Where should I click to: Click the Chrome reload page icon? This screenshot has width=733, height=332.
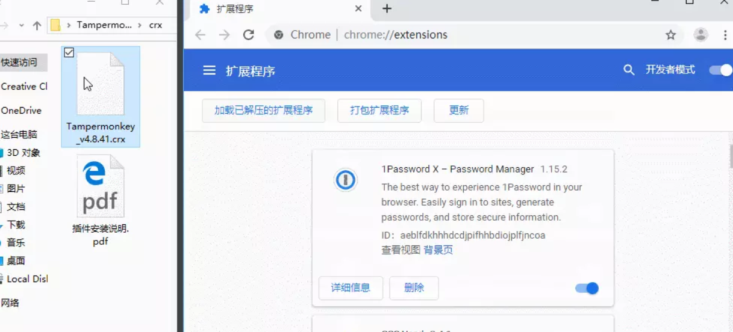click(x=248, y=35)
